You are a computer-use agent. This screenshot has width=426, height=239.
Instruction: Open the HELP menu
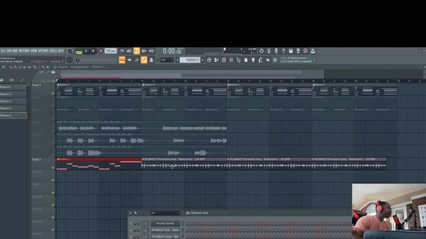coord(61,50)
